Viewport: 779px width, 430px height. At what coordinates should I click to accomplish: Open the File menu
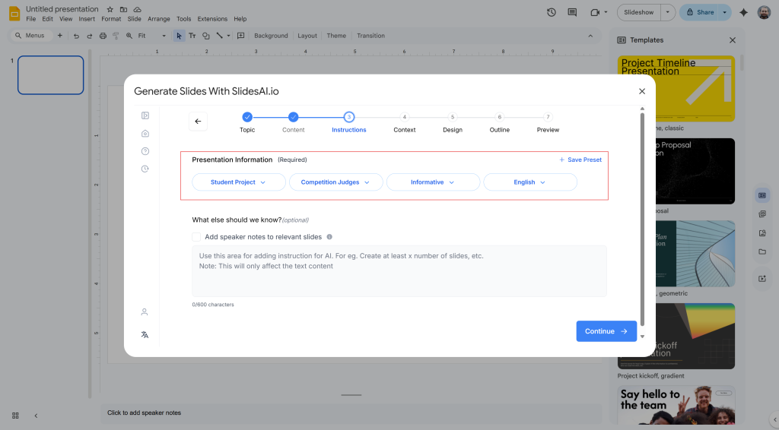point(30,19)
